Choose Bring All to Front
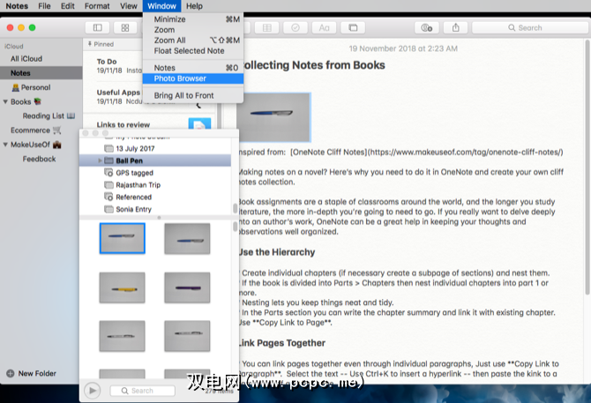 coord(193,95)
